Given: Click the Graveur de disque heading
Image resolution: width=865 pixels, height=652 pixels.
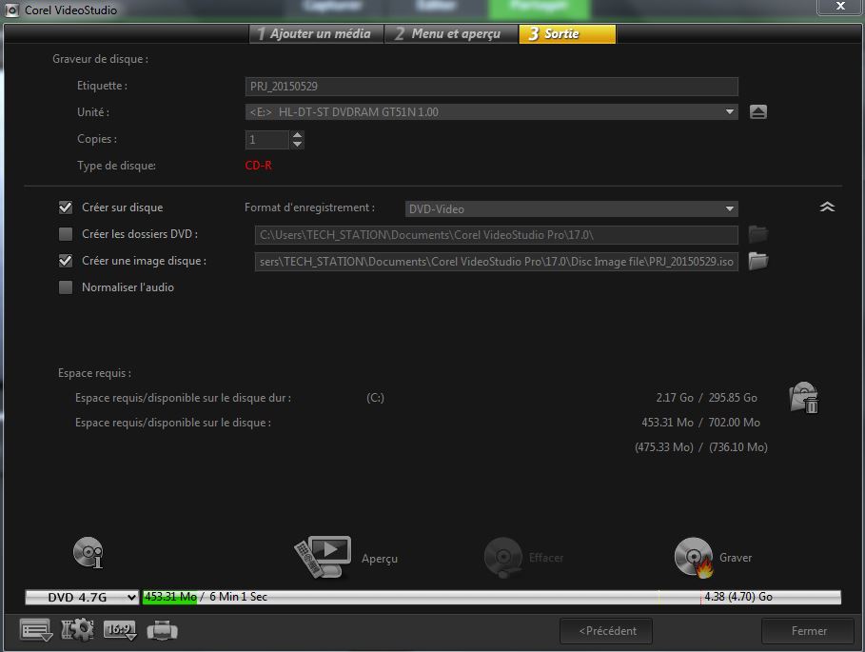Looking at the screenshot, I should tap(100, 58).
